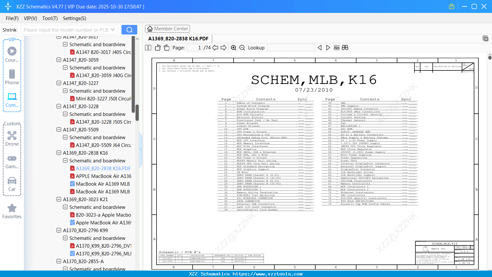This screenshot has width=492, height=277.
Task: Open the Car category
Action: 12,184
